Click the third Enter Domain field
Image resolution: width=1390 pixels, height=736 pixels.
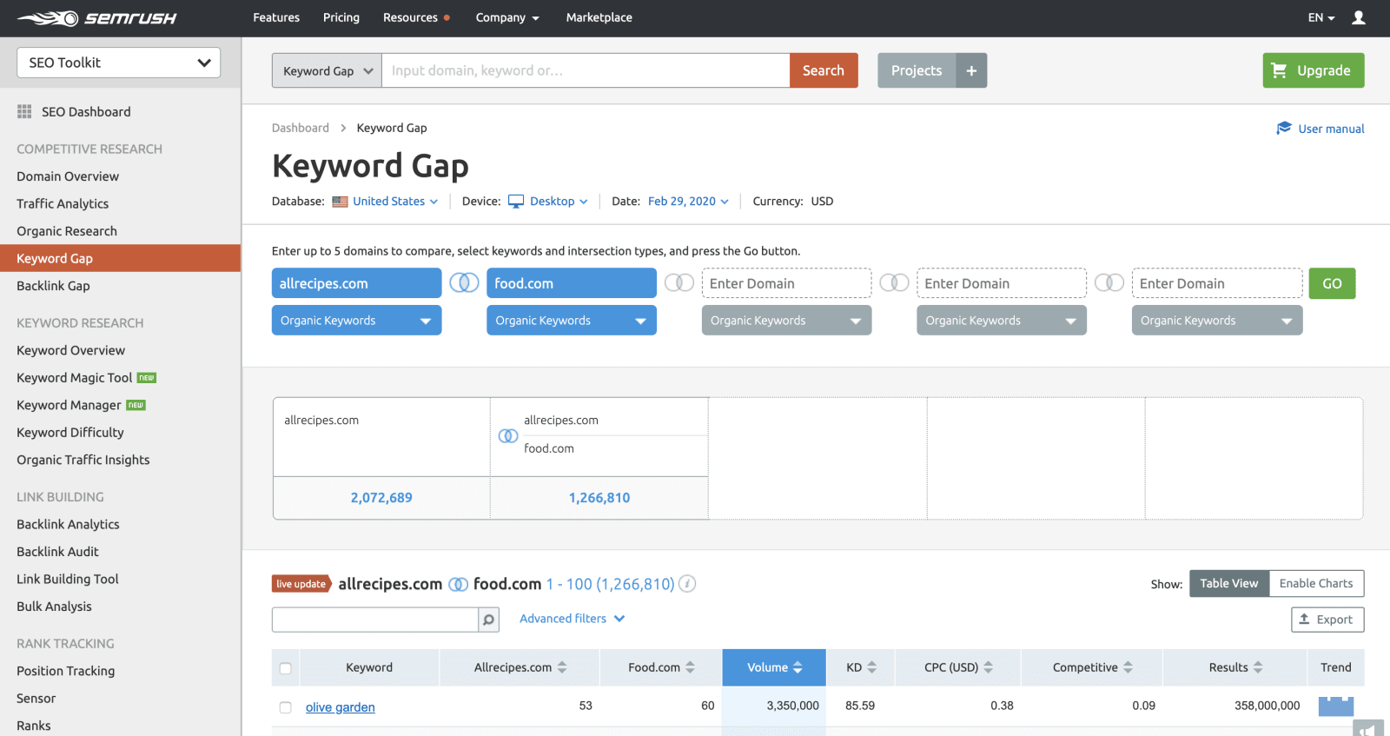[786, 283]
